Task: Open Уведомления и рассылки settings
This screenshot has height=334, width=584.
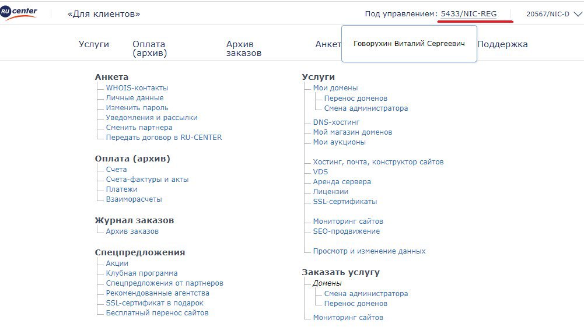Action: pos(152,118)
